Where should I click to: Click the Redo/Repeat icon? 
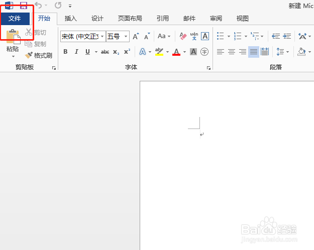point(58,6)
